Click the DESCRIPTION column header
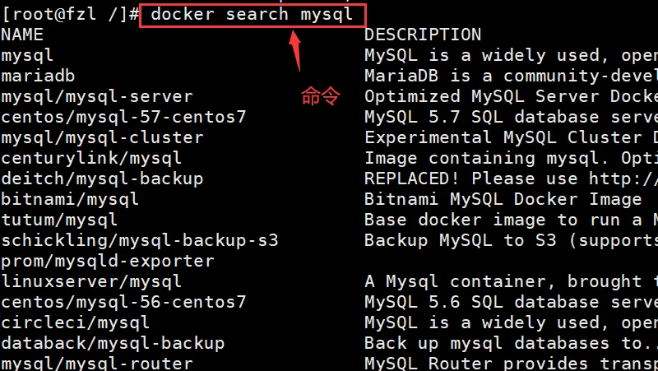 [423, 35]
